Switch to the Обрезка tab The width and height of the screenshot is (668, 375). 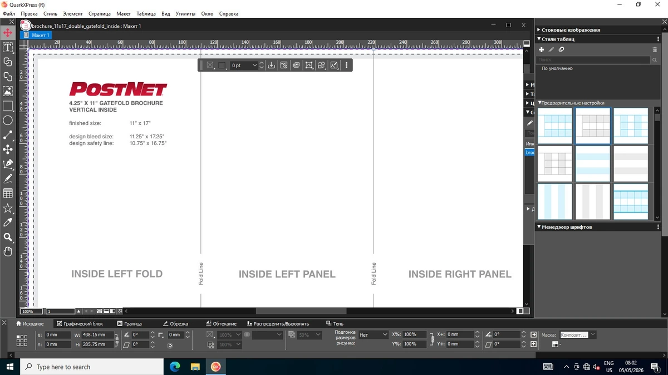pos(175,323)
